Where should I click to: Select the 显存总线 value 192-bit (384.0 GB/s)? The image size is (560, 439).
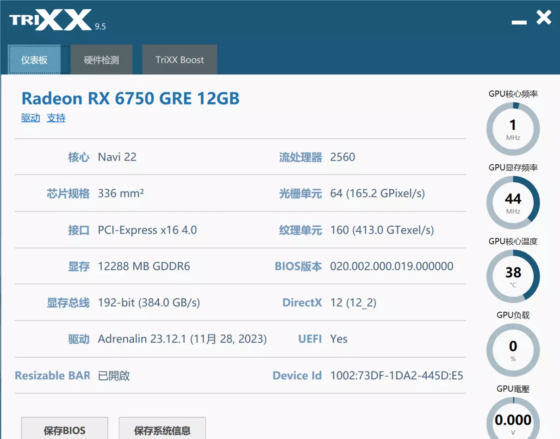click(x=149, y=303)
